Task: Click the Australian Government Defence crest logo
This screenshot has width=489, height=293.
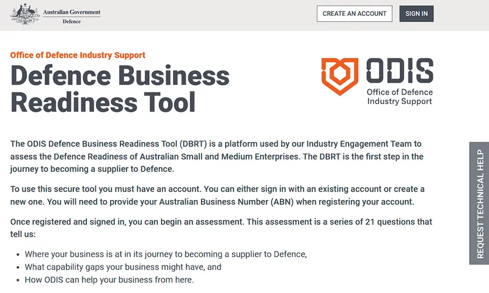Action: pyautogui.click(x=56, y=14)
